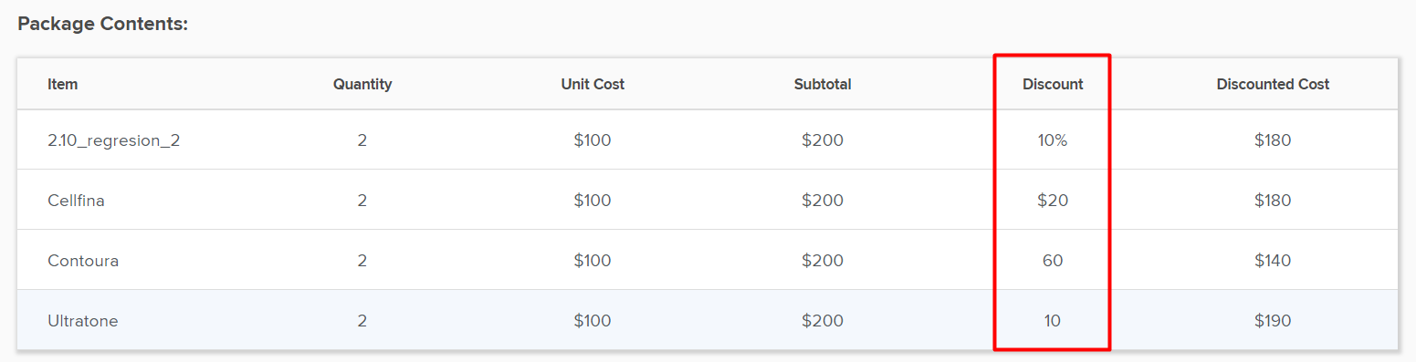Click the Item column header
The image size is (1416, 362).
coord(63,84)
